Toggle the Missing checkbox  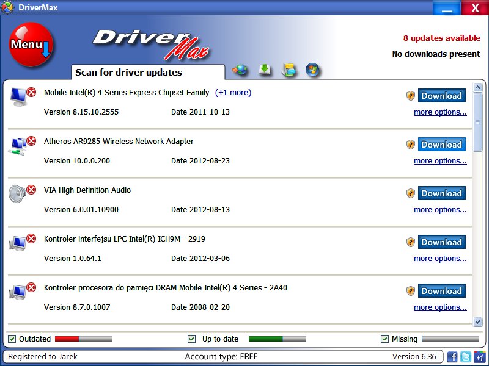click(384, 339)
